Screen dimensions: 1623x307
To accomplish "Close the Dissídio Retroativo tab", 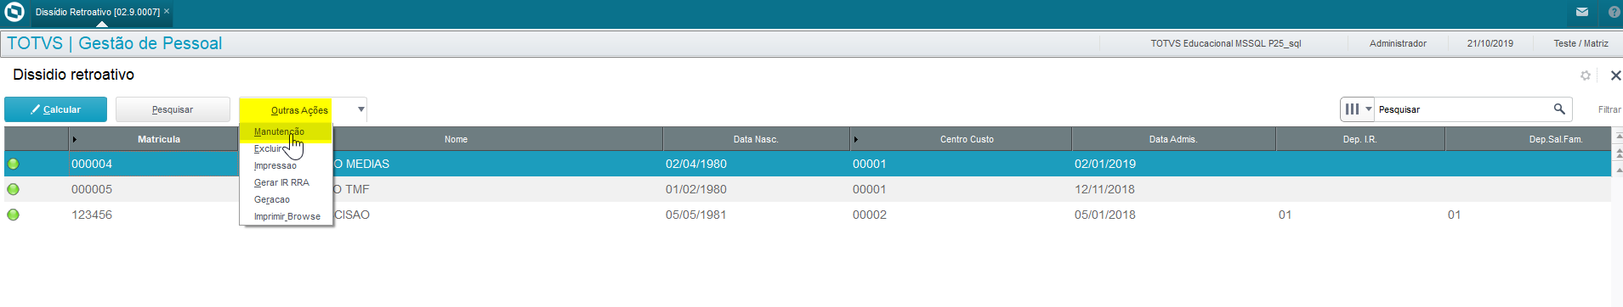I will (167, 12).
